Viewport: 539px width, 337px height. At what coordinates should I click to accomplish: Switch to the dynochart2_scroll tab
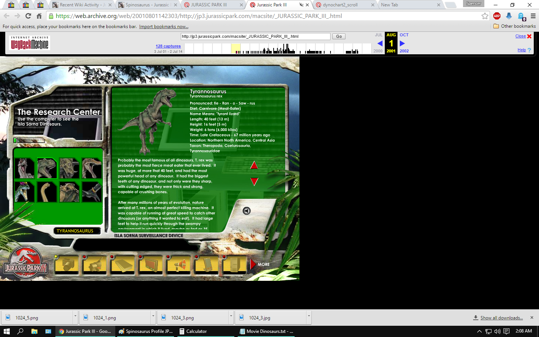(x=340, y=5)
